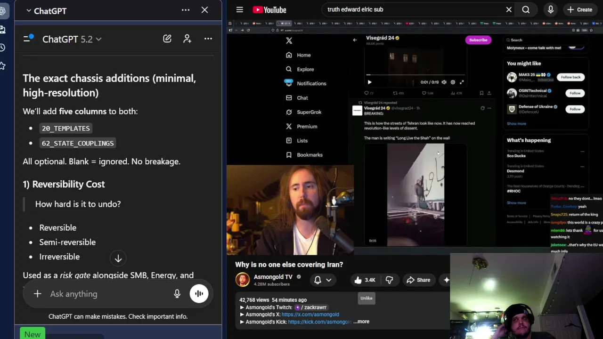Click the Sco Ducks trending topic
The width and height of the screenshot is (603, 339).
coord(516,156)
